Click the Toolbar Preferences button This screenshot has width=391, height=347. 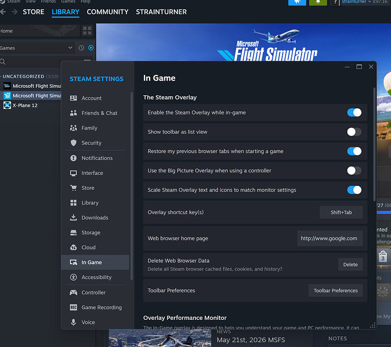[335, 291]
